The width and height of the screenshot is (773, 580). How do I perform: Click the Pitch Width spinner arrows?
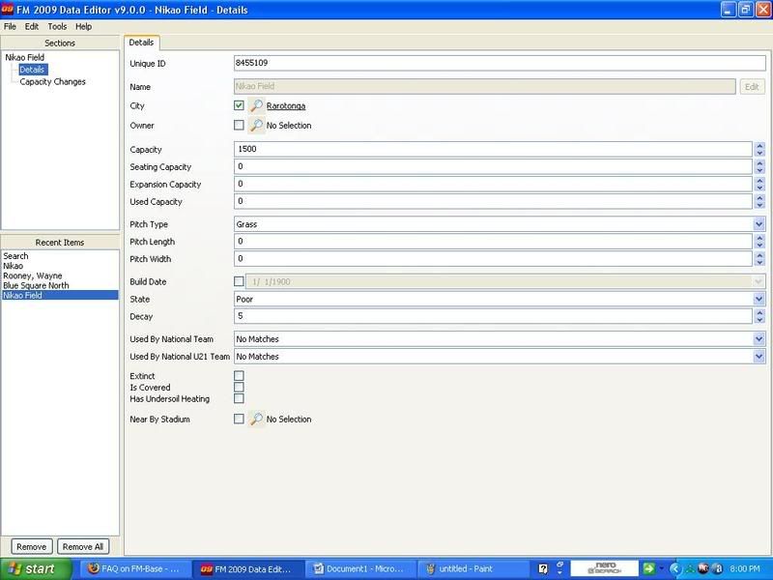tap(759, 258)
